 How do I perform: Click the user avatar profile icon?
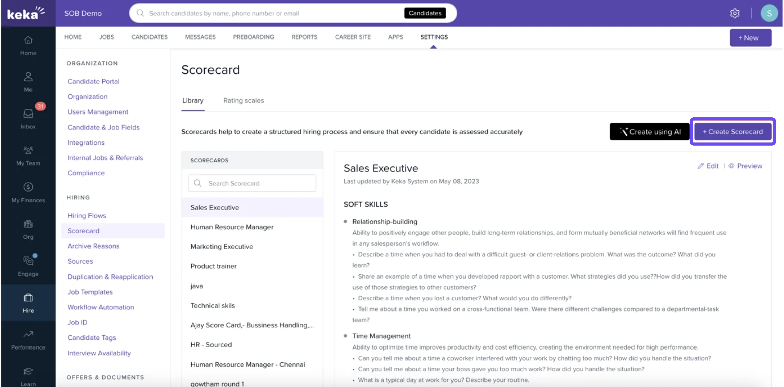[769, 13]
